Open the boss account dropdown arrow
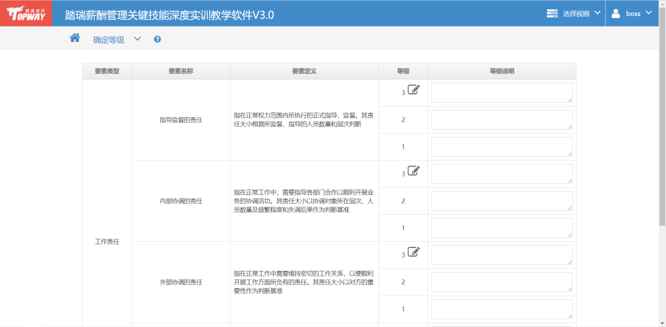 click(x=649, y=13)
